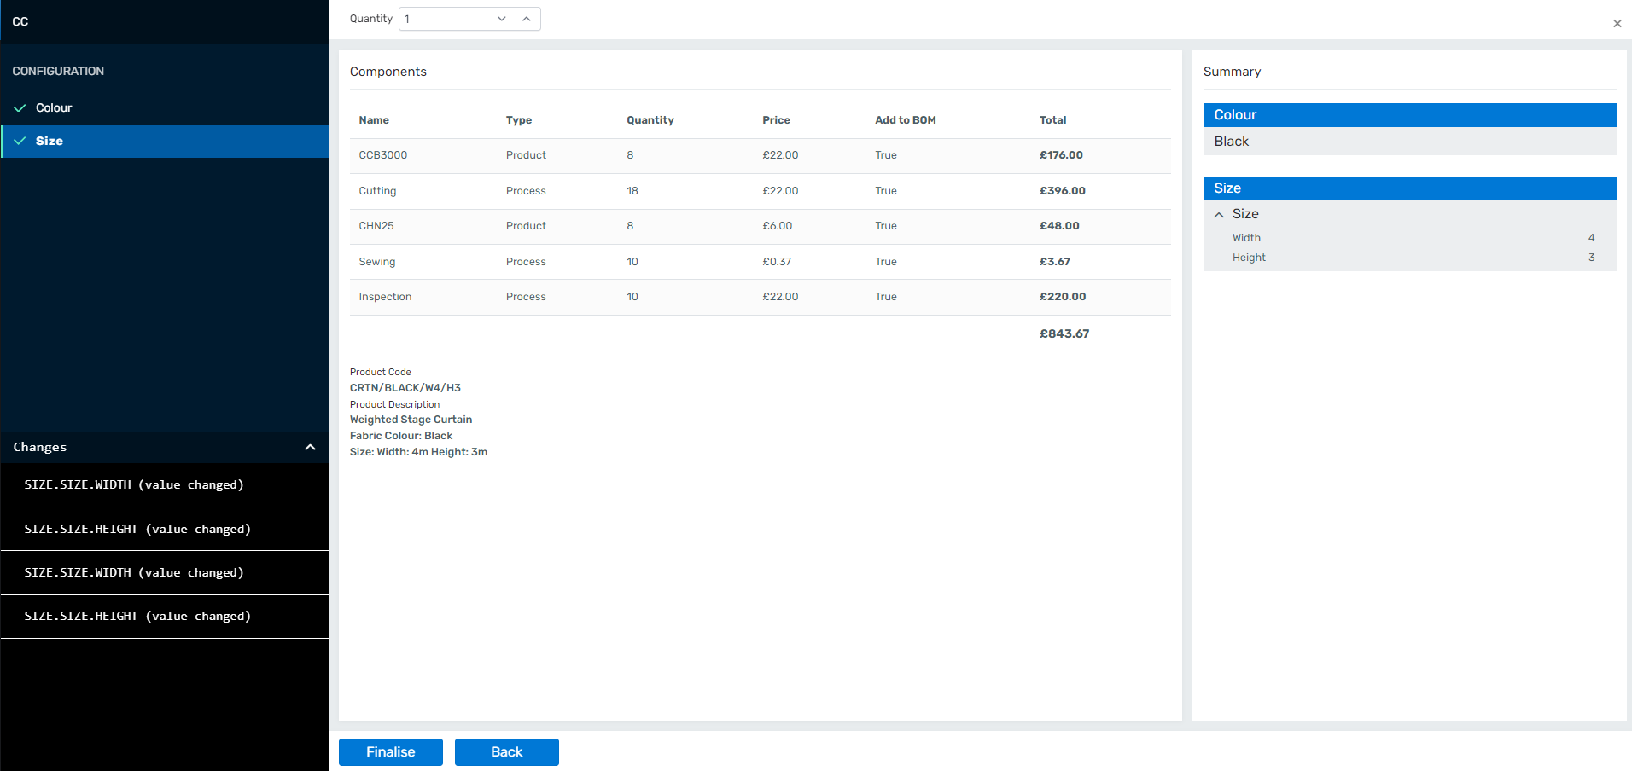This screenshot has height=771, width=1632.
Task: Click the checkmark icon beside Size
Action: (x=20, y=141)
